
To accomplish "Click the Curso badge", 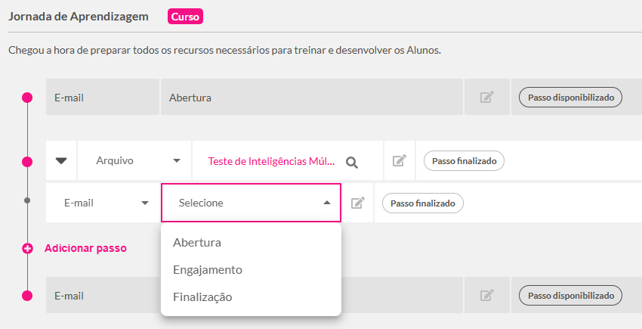I will [x=185, y=17].
